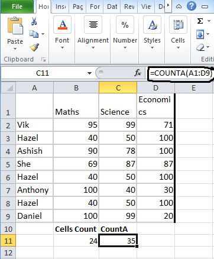Viewport: 214px width, 259px height.
Task: Switch to the Home tab
Action: click(44, 7)
